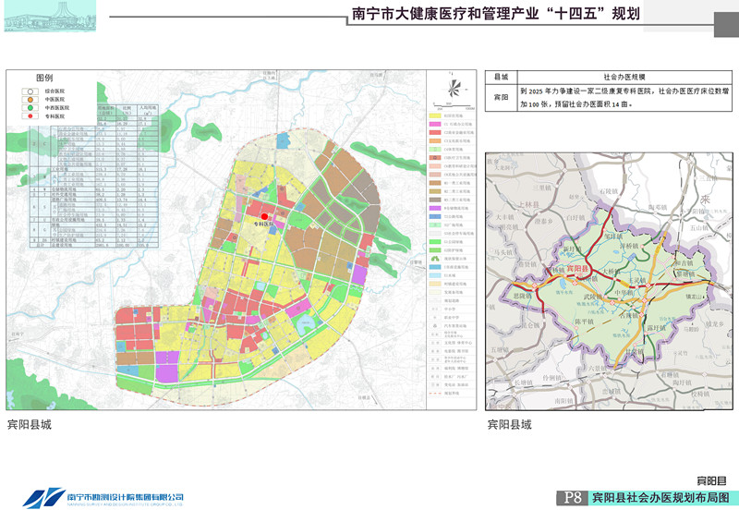Image resolution: width=739 pixels, height=522 pixels.
Task: Click the yellow R2 residential legend swatch
Action: click(x=434, y=115)
